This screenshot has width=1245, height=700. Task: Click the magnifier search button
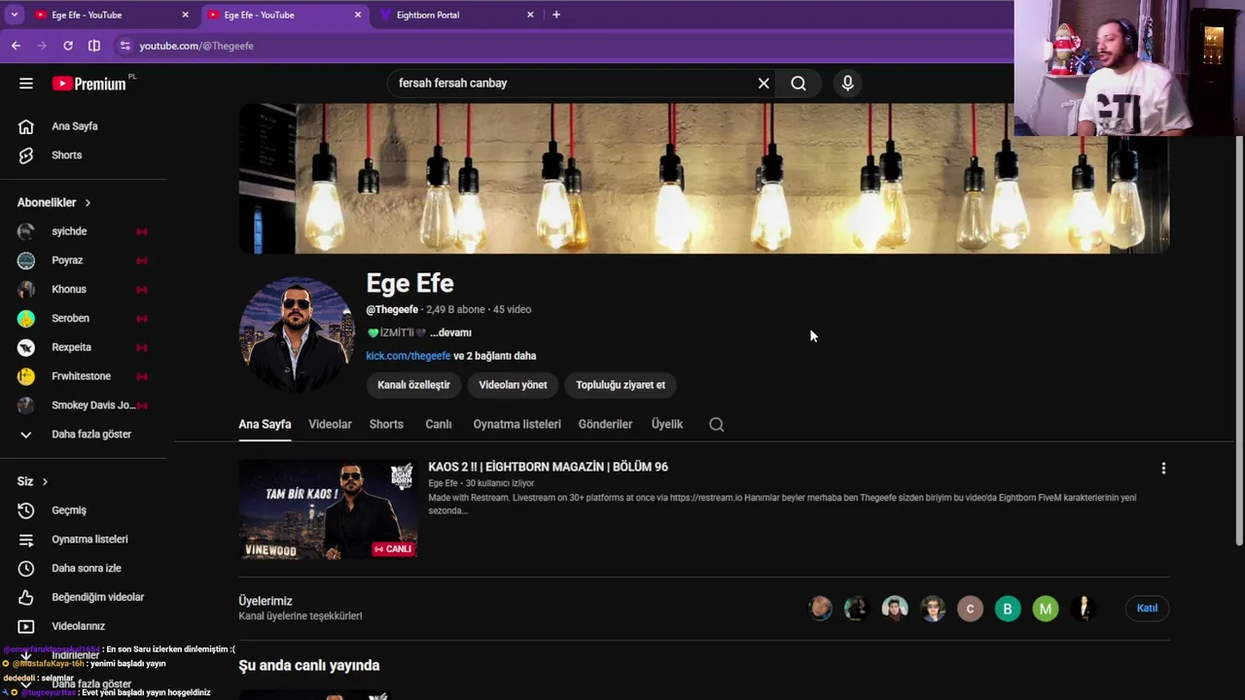pos(799,84)
